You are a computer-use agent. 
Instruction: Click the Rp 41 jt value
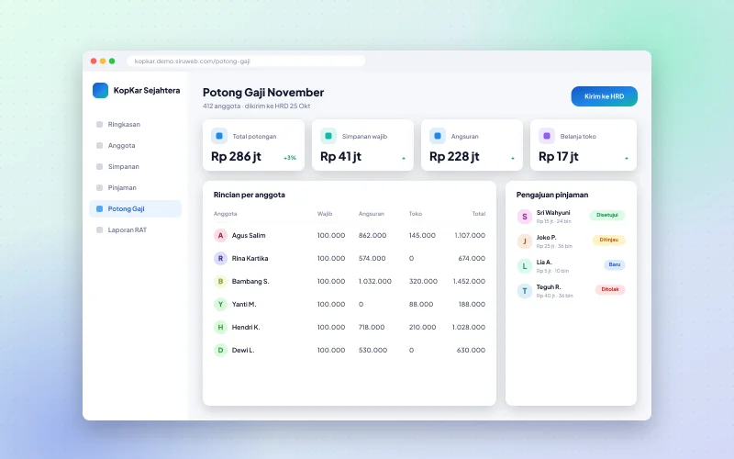point(340,156)
